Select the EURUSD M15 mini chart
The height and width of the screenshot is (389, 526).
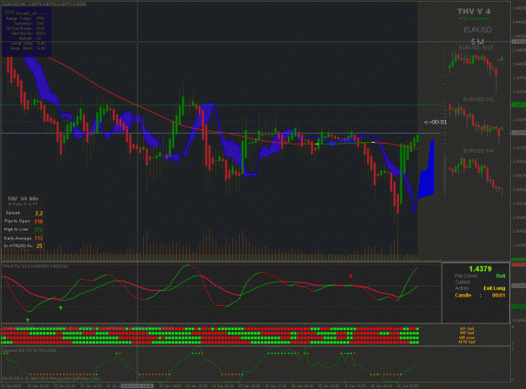tap(476, 69)
